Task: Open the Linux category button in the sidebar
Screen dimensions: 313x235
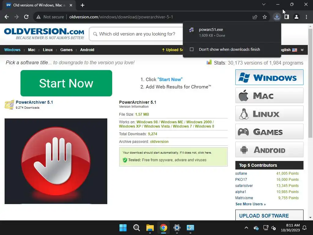Action: click(269, 114)
